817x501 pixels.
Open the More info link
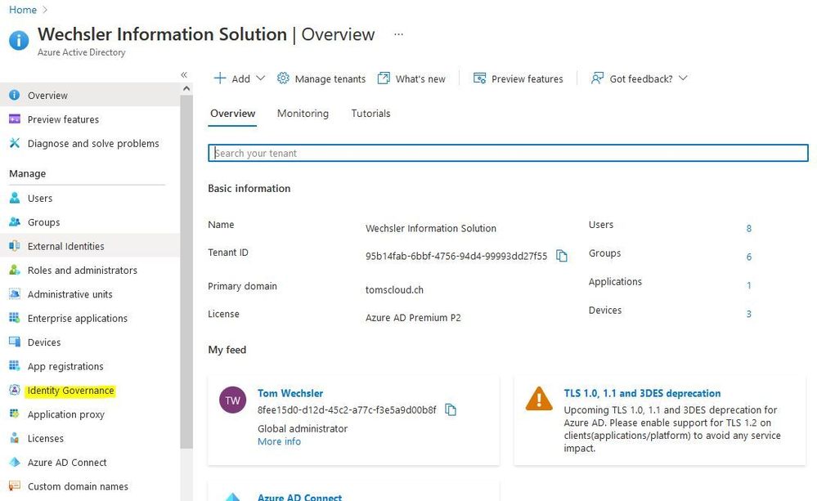pyautogui.click(x=279, y=441)
